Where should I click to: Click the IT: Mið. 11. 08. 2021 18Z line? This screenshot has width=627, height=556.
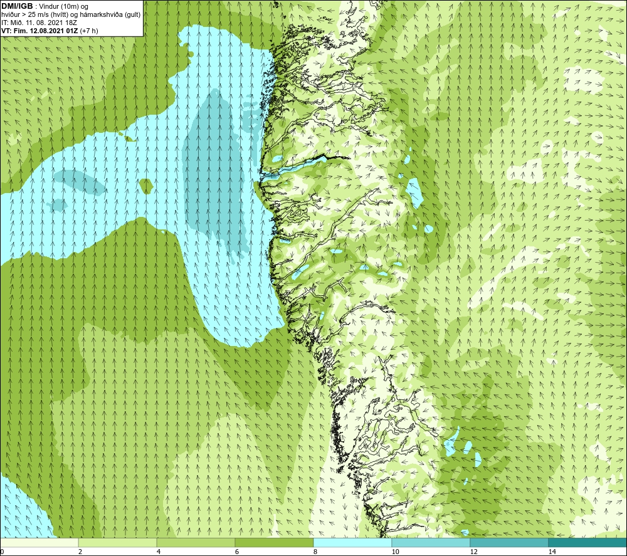pyautogui.click(x=39, y=23)
